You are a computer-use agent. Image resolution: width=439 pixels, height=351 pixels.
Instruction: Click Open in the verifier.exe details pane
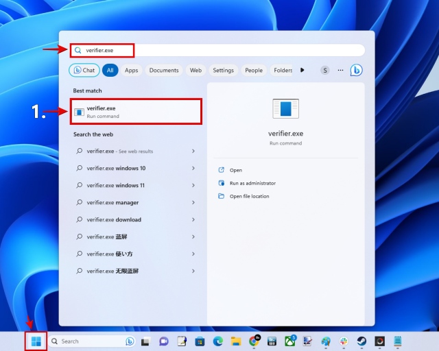click(236, 170)
